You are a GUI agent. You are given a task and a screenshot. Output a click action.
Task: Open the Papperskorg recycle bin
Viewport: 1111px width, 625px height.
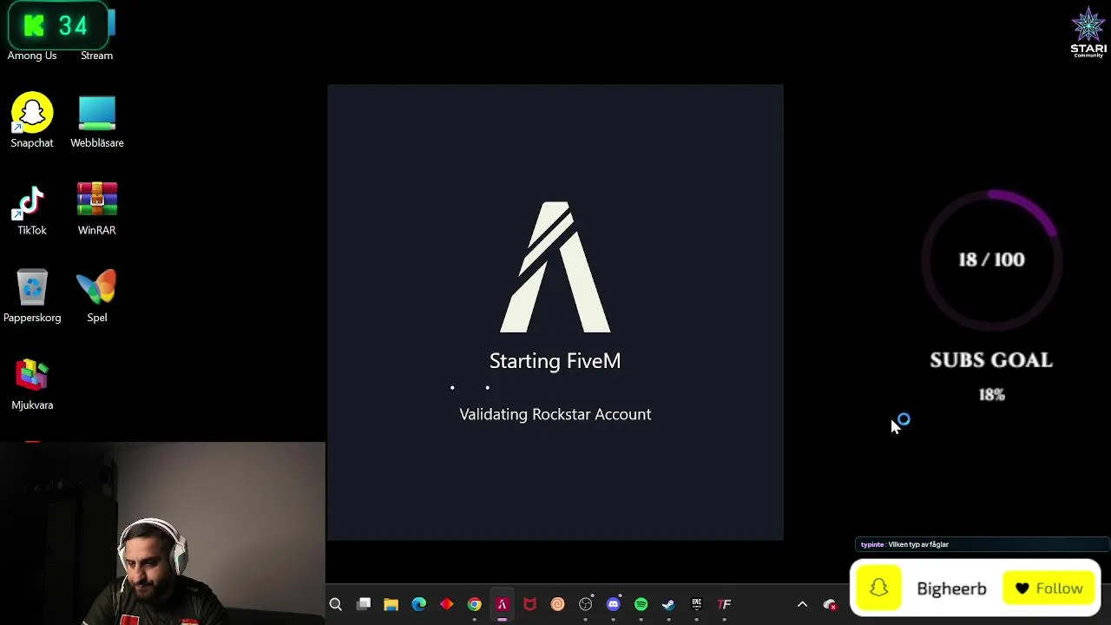pos(32,296)
